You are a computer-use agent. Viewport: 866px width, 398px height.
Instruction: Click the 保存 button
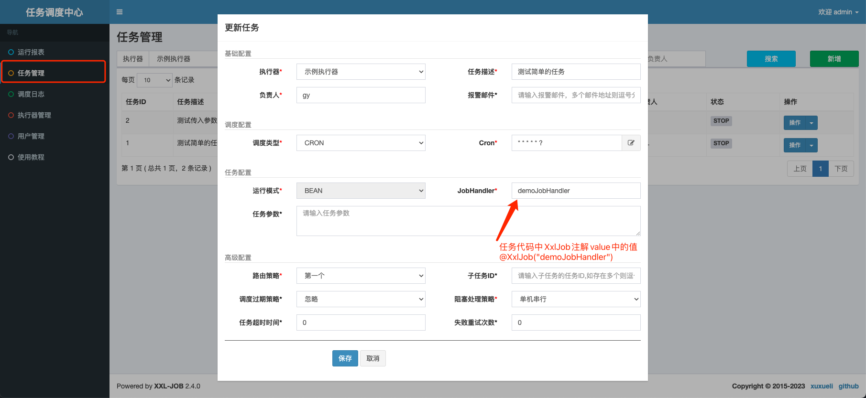[x=345, y=358]
